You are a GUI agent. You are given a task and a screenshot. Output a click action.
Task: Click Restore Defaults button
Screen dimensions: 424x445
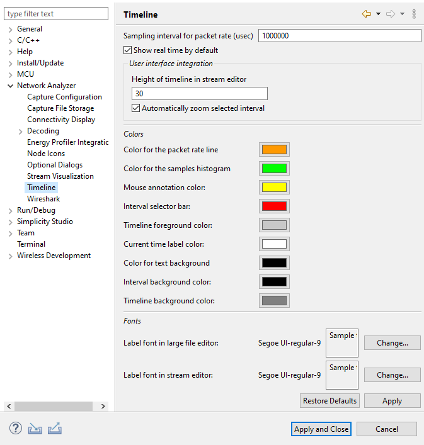click(329, 401)
